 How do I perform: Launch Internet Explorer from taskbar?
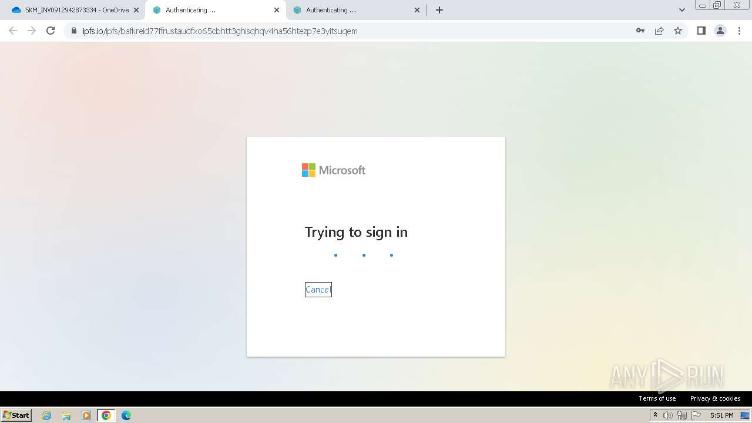click(46, 415)
